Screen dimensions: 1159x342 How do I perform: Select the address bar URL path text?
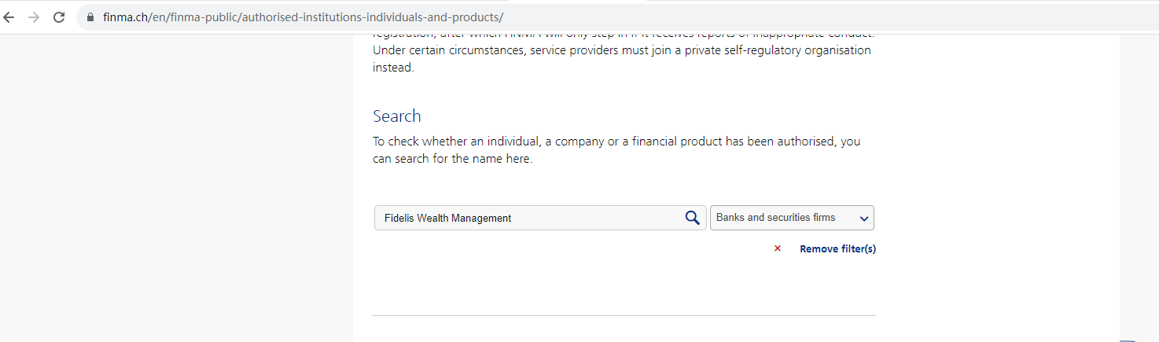(330, 17)
